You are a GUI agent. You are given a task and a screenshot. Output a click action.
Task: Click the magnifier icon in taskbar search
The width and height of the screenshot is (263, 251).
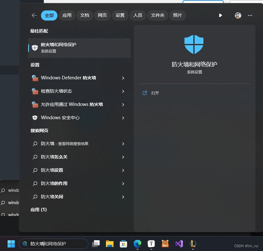coord(25,244)
